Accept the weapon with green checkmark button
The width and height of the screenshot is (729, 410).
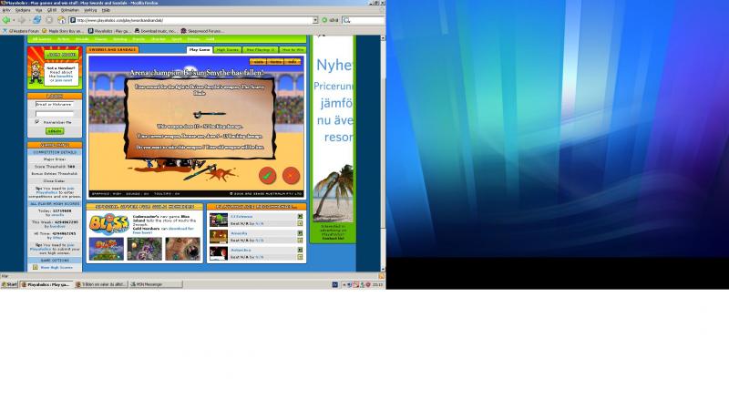267,175
